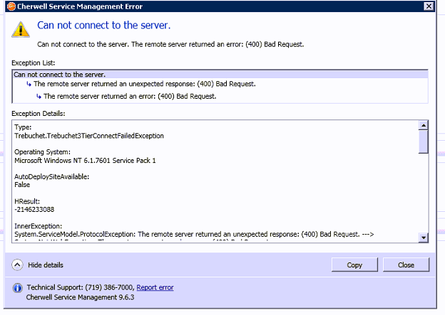This screenshot has height=315, width=445.
Task: Click the Trebuchet3TierConnectFailedException type text
Action: coord(89,136)
